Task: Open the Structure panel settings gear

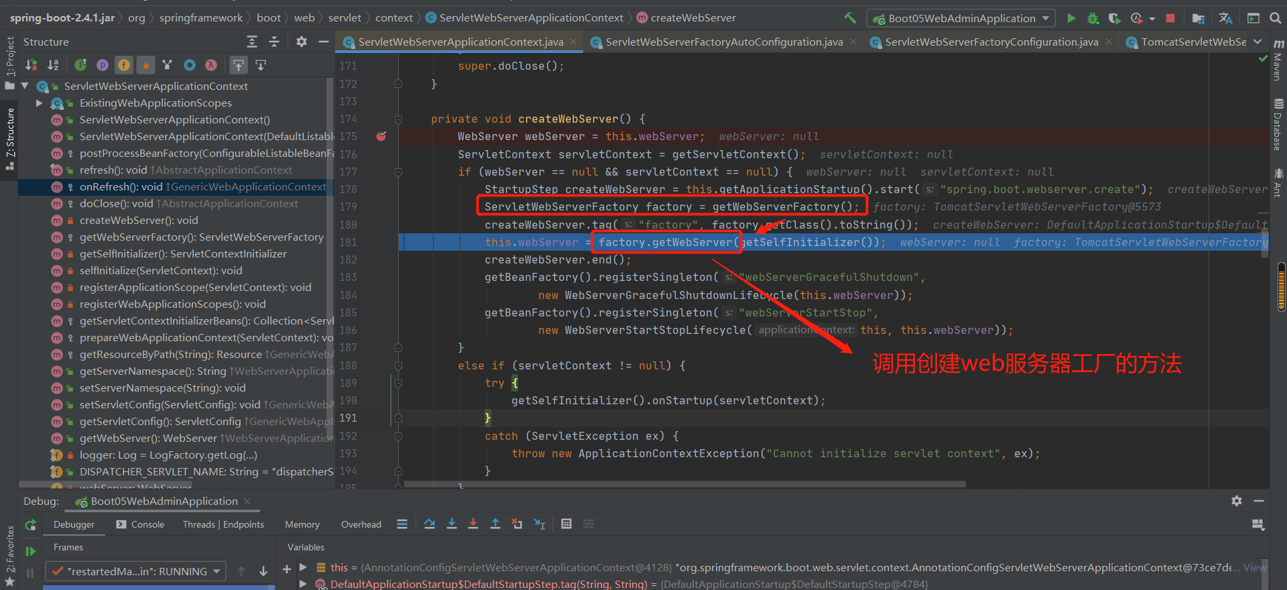Action: coord(302,42)
